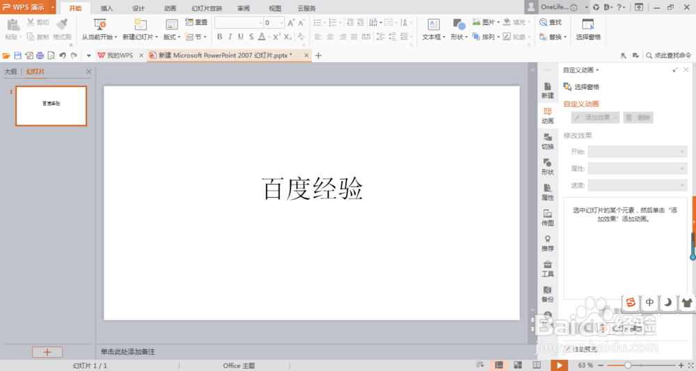Screen dimensions: 696x371
Task: Open the Backup (备份) sidebar panel
Action: point(547,294)
